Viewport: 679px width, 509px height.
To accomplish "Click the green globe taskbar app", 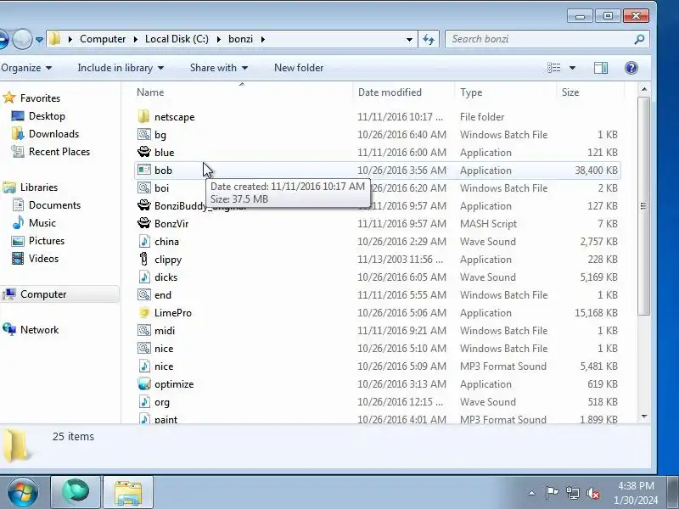I will coord(76,492).
